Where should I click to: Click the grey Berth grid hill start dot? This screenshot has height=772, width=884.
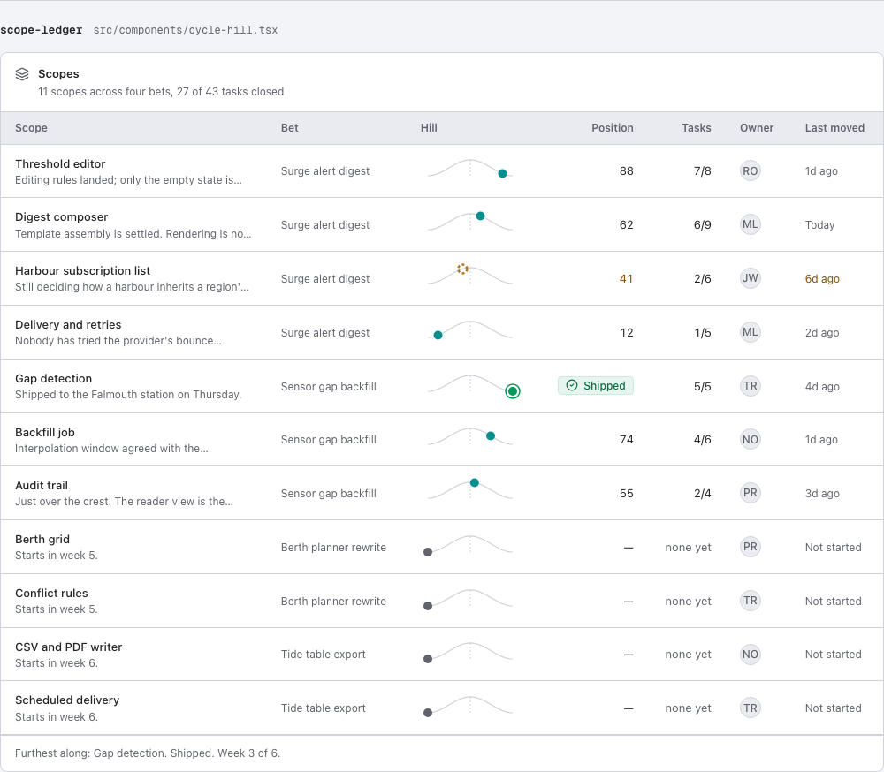[428, 552]
